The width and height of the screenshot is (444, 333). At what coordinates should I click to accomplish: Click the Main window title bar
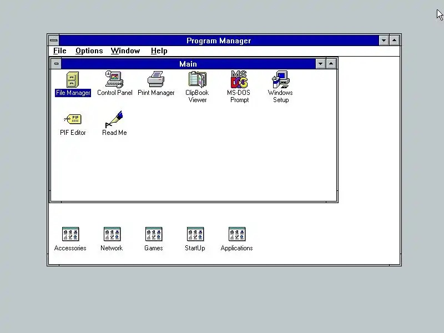pyautogui.click(x=188, y=64)
